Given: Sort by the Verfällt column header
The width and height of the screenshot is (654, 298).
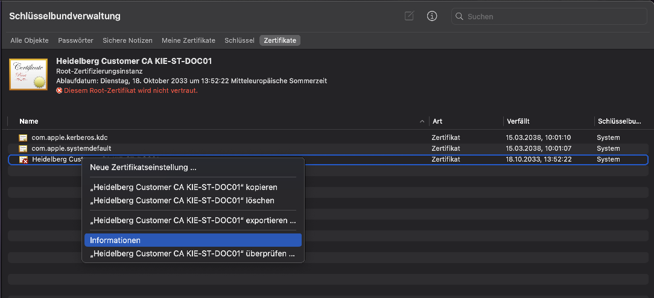Looking at the screenshot, I should click(x=518, y=121).
